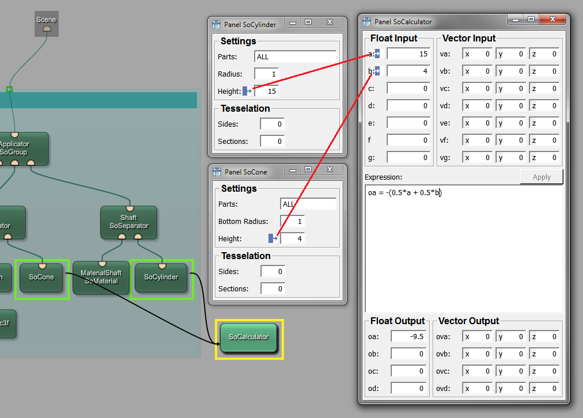Click the SoCone Sides tesselation field
The image size is (583, 418).
tap(273, 271)
